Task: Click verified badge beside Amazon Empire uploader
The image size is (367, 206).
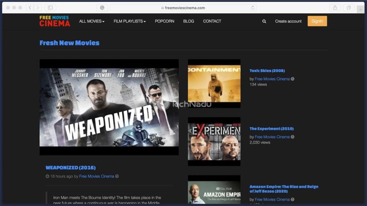Action: [x=293, y=200]
